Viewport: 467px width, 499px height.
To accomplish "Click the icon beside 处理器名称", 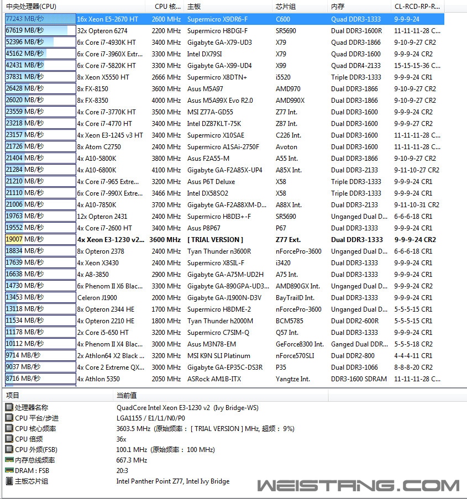I will point(9,408).
